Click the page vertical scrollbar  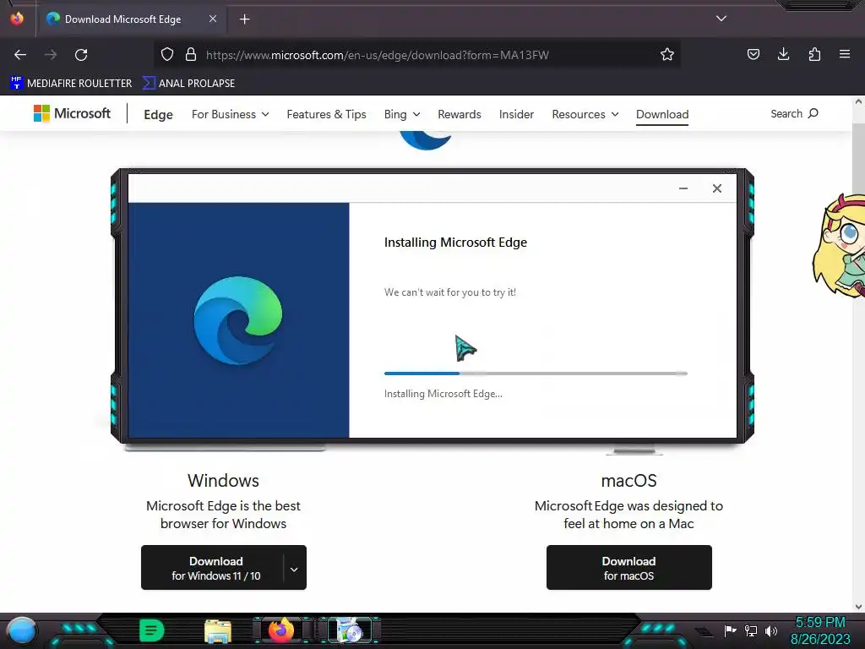tap(858, 353)
